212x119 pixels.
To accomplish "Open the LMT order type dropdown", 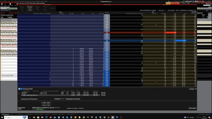I will (x=34, y=108).
